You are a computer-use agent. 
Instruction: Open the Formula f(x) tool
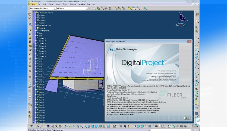pos(38,126)
